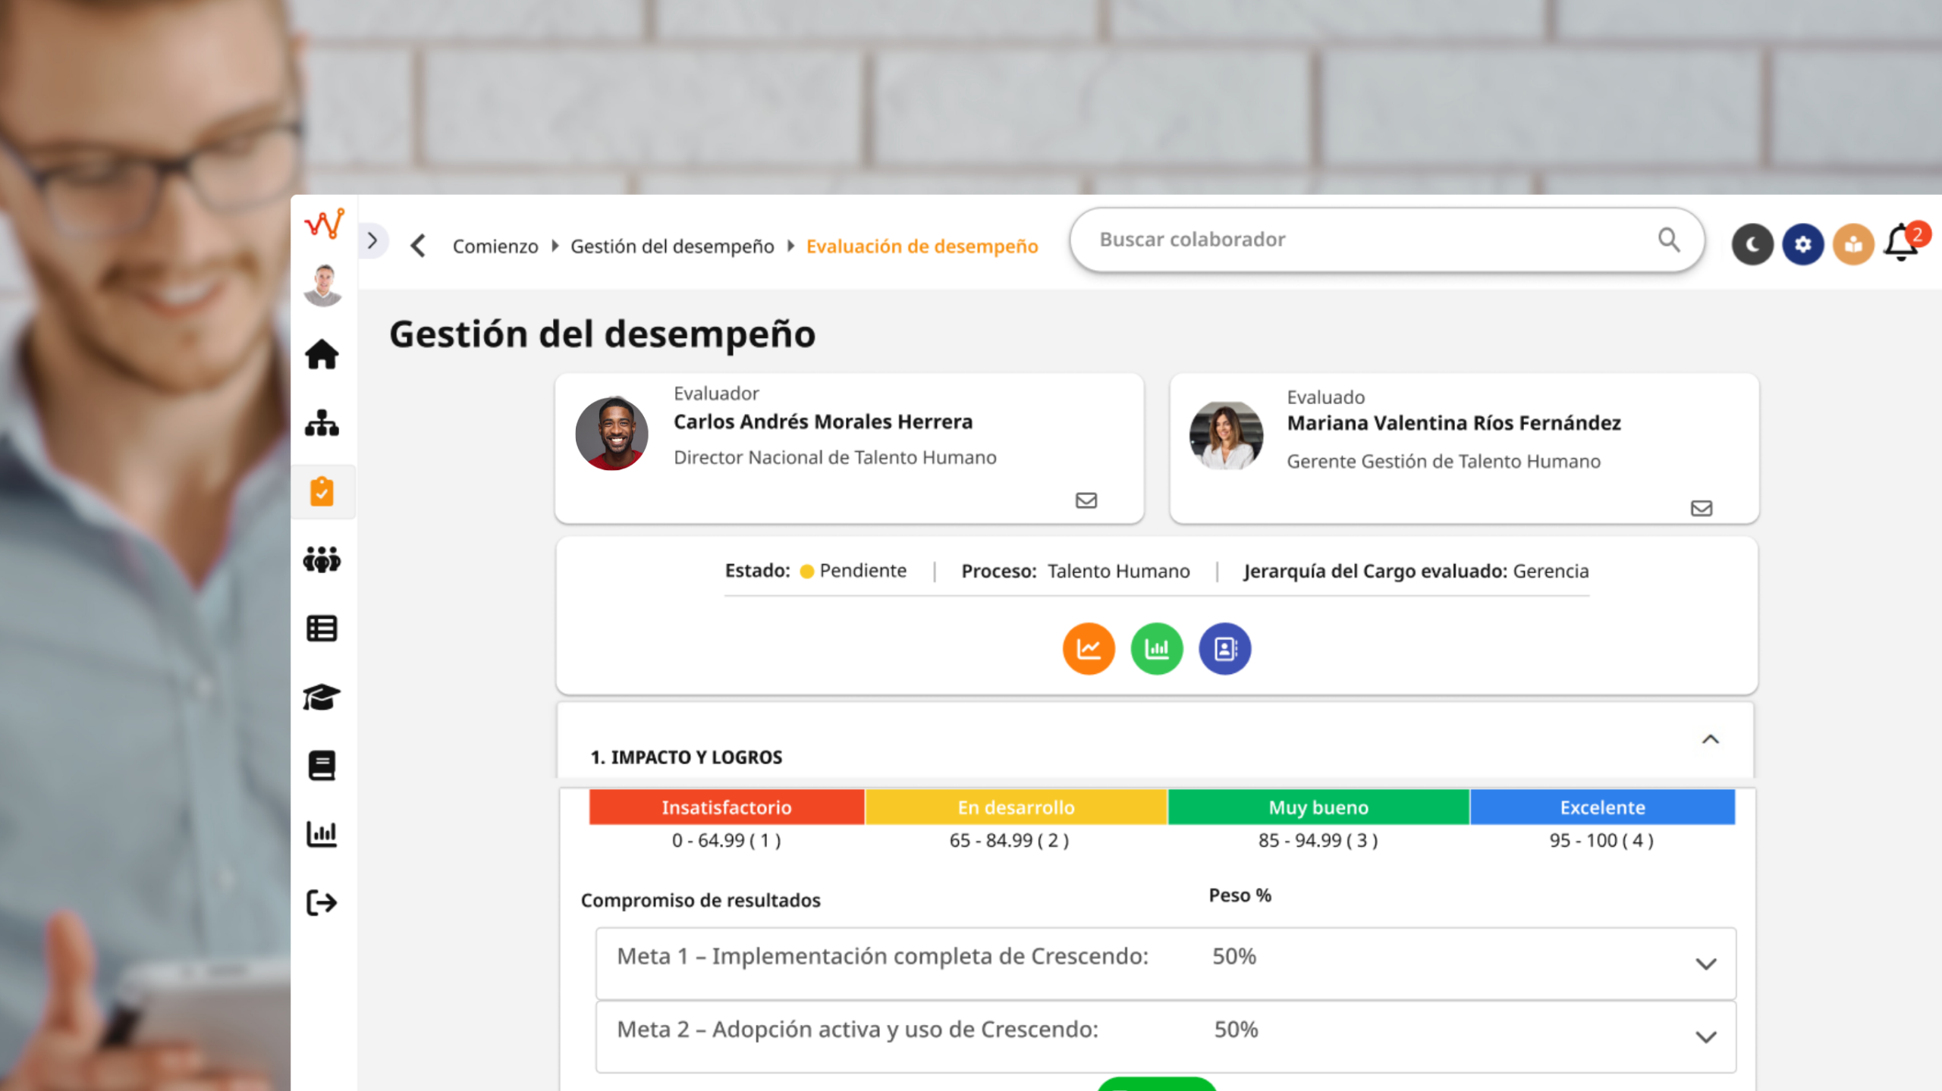Open the organization chart sidebar icon
Image resolution: width=1942 pixels, height=1091 pixels.
point(322,423)
